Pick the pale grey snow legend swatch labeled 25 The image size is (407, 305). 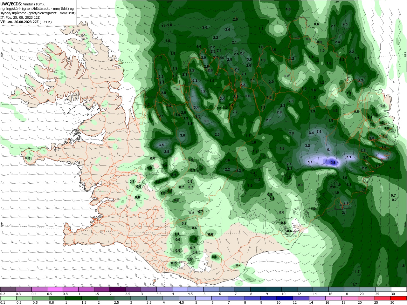(383, 289)
